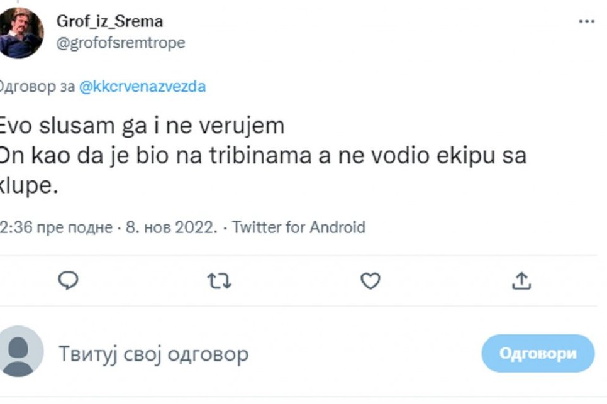Open the Twitter for Android source link
This screenshot has width=607, height=404.
pyautogui.click(x=298, y=227)
